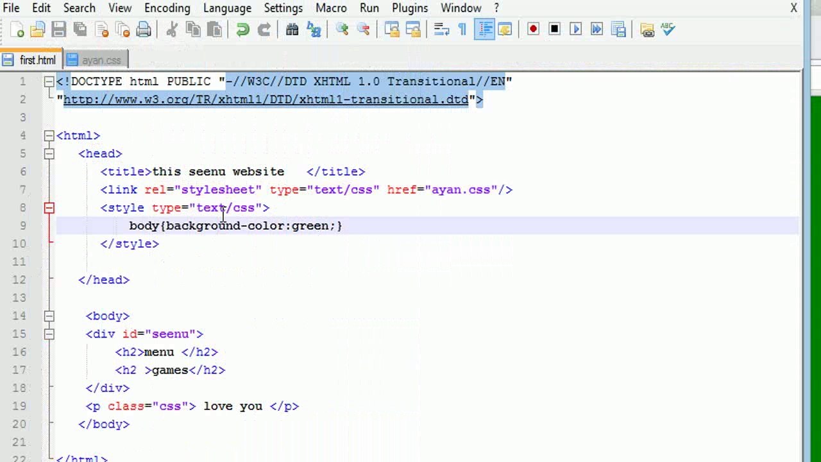Save the file with the floppy icon
The width and height of the screenshot is (821, 462).
tap(58, 30)
